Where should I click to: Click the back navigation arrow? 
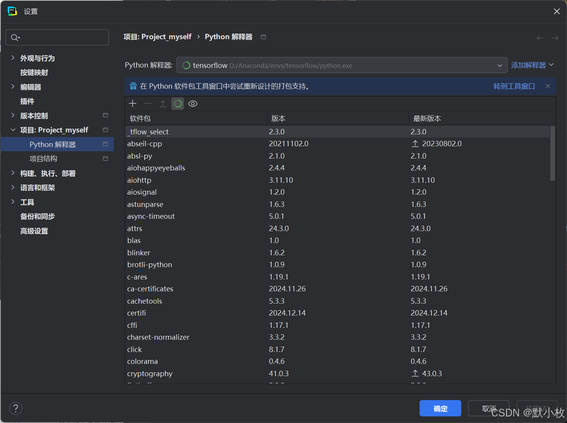[540, 38]
